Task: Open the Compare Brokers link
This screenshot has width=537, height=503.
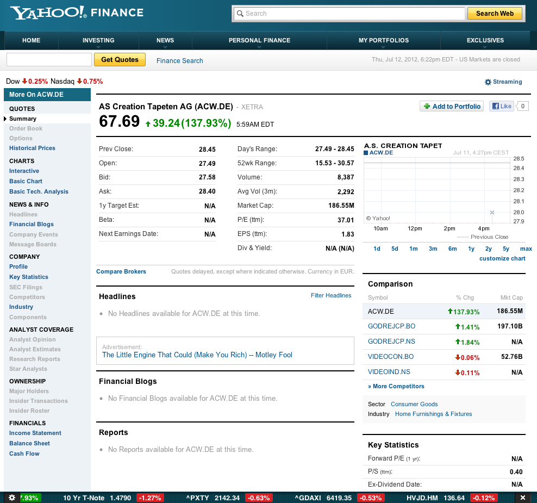Action: pyautogui.click(x=121, y=271)
